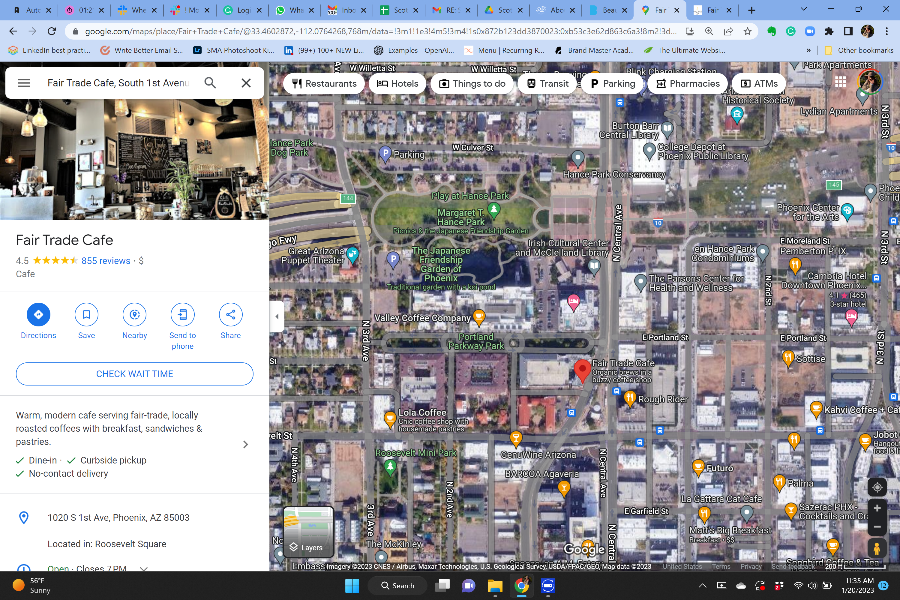The height and width of the screenshot is (600, 900).
Task: Click the map zoom in control
Action: [877, 508]
